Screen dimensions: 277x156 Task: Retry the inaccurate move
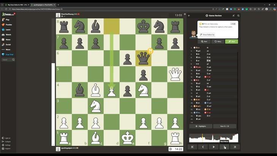218,41
